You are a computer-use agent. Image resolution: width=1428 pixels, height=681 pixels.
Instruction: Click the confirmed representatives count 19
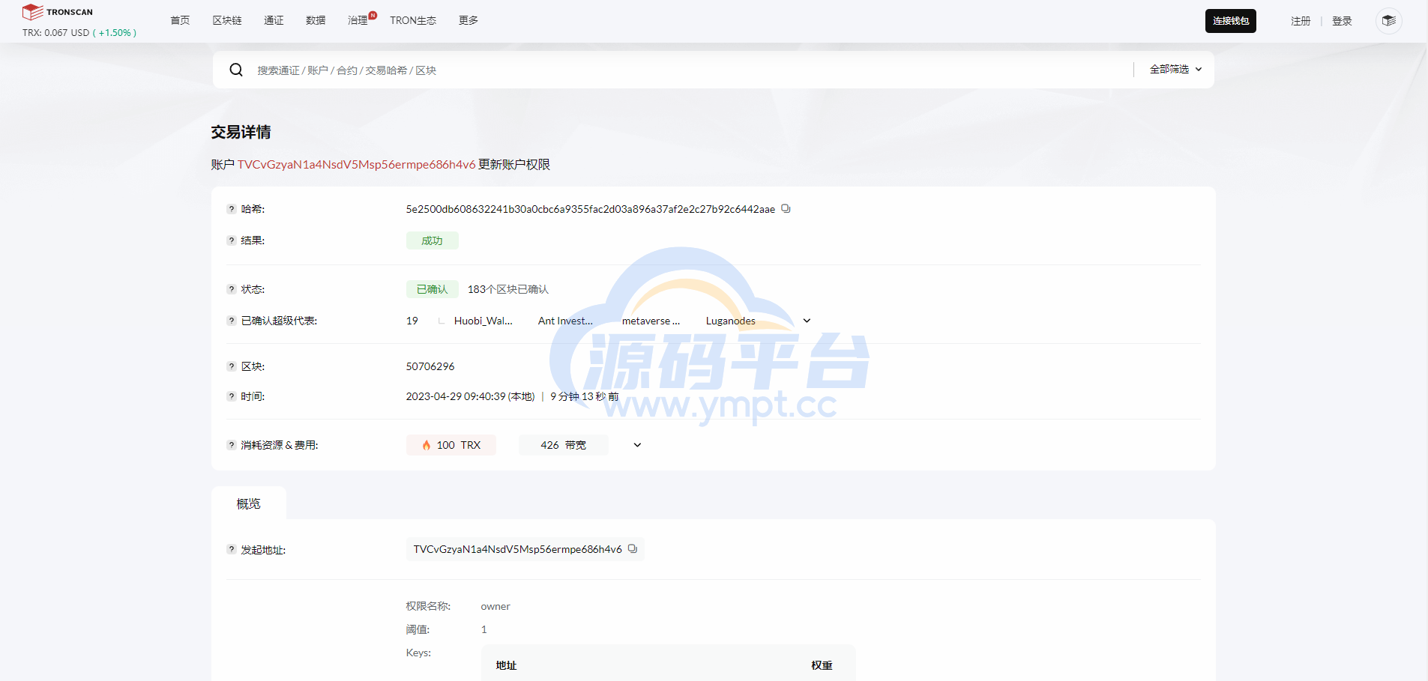412,321
